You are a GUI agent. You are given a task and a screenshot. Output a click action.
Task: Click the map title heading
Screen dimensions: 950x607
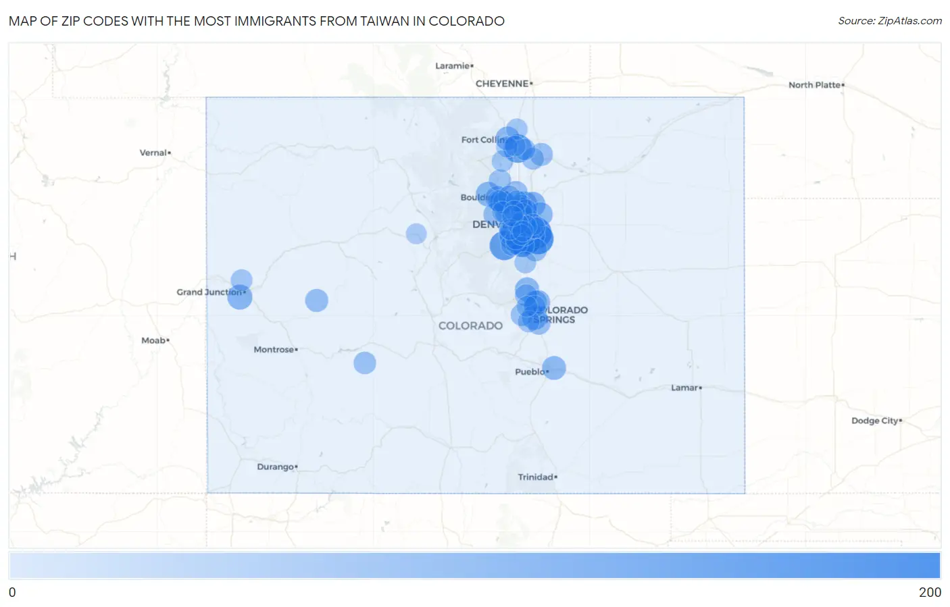tap(257, 21)
